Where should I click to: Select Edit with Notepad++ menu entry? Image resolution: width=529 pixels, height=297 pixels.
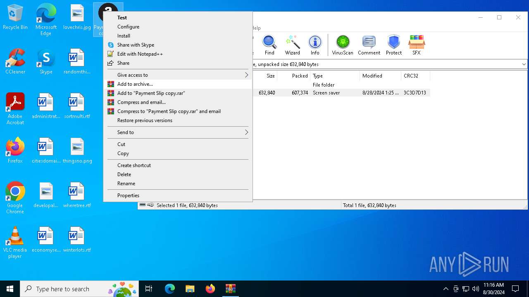tap(178, 54)
